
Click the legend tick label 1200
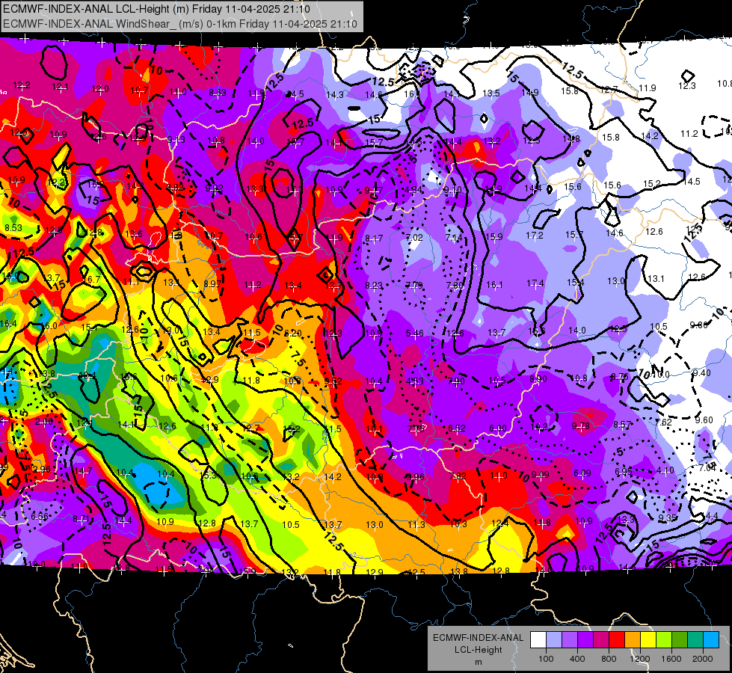pyautogui.click(x=640, y=659)
